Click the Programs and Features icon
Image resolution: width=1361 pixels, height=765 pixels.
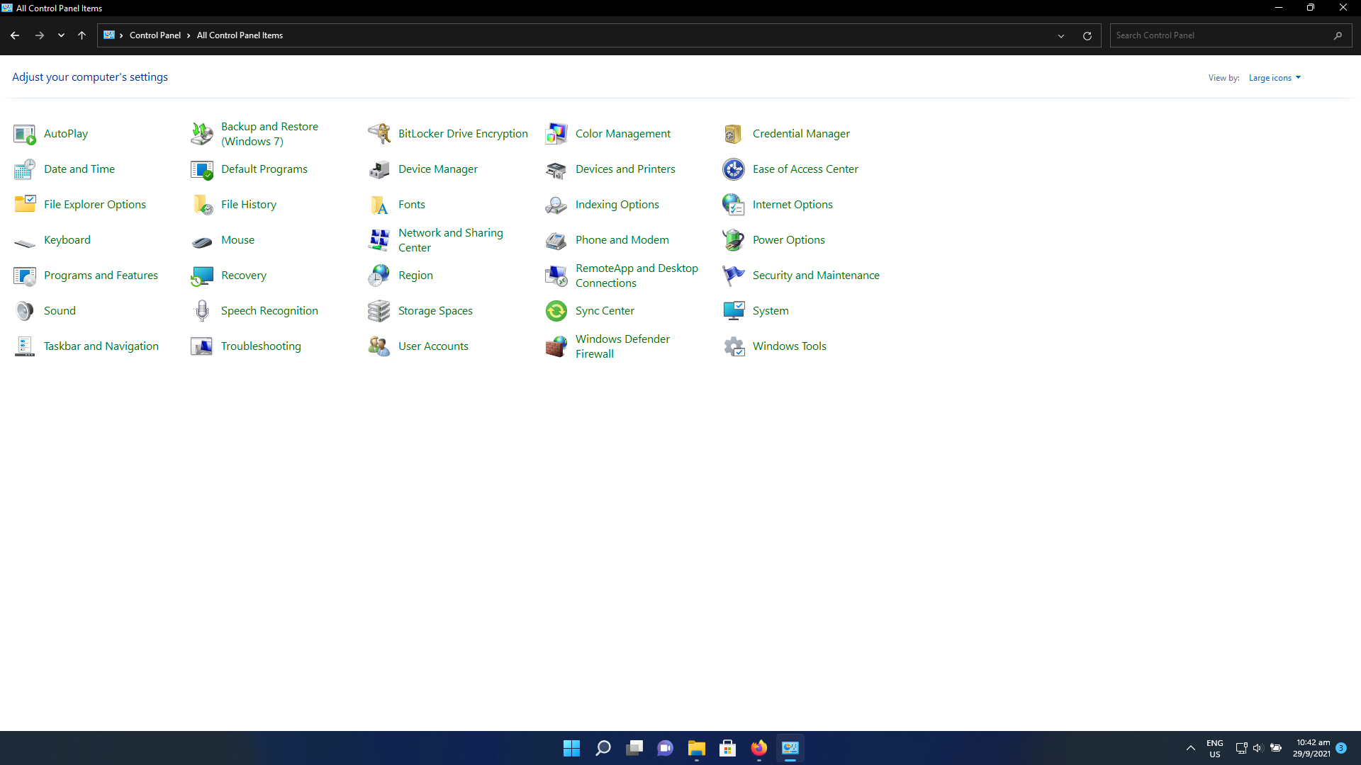click(25, 276)
